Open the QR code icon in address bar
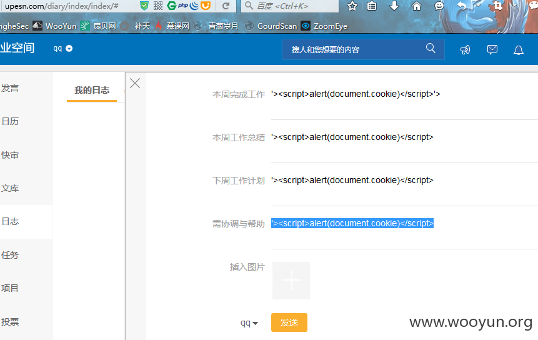 coord(158,6)
